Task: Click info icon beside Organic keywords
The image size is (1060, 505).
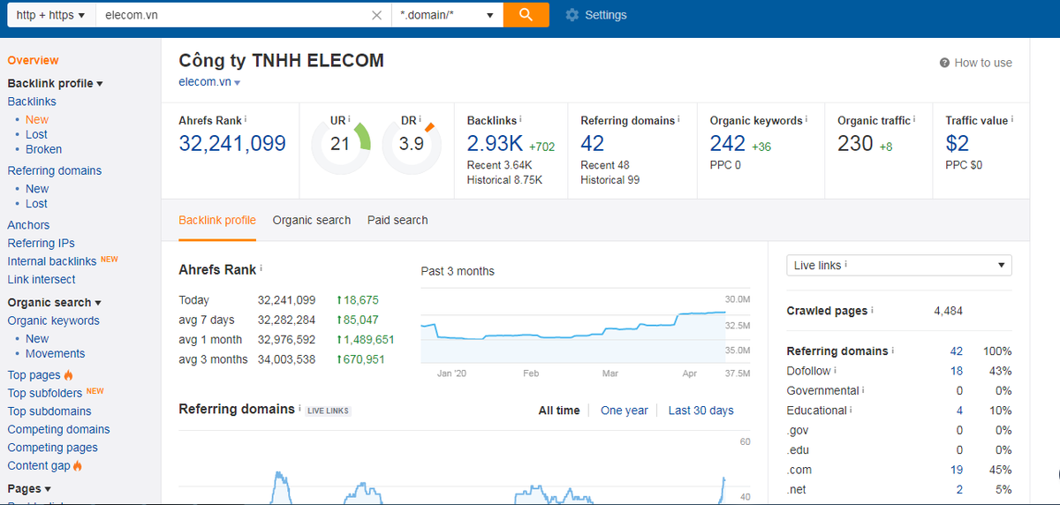Action: [x=806, y=119]
